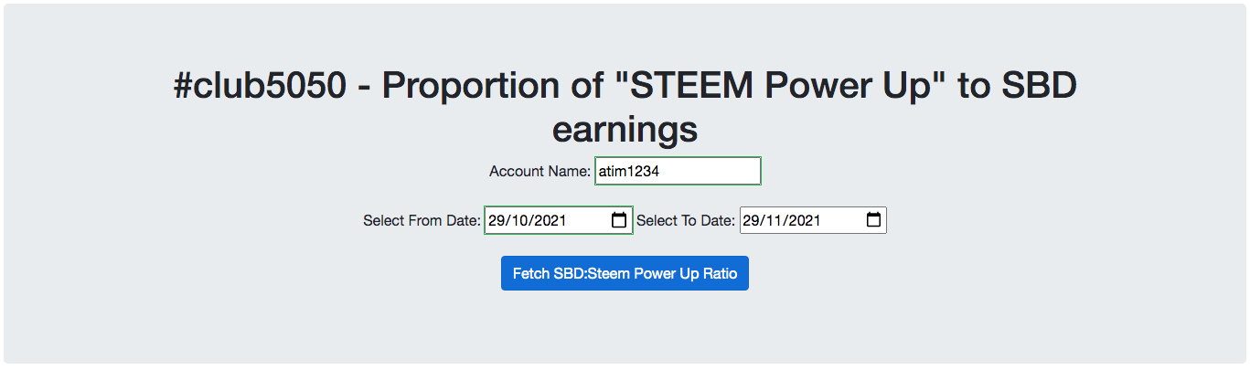Click the #club5050 hashtag in the heading
The width and height of the screenshot is (1250, 370).
click(x=260, y=86)
